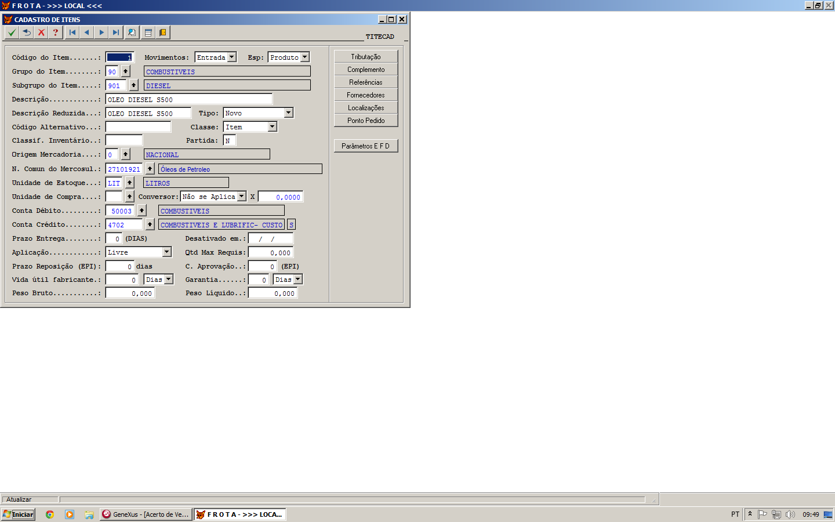This screenshot has height=522, width=835.
Task: Click the Desativado em date field
Action: [271, 238]
